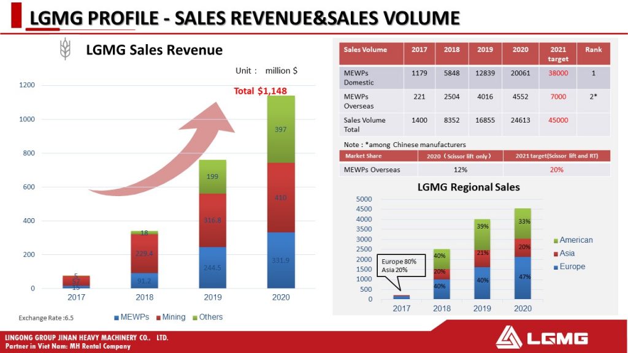
Task: Click the '2018' axis label under the revenue chart
Action: pos(145,297)
